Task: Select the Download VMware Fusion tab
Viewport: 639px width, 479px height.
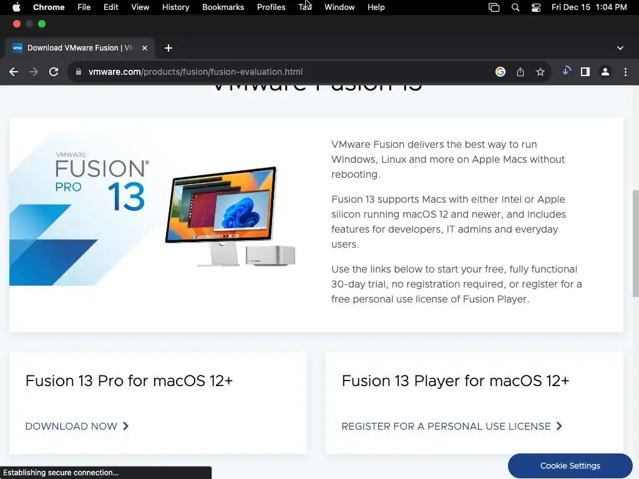Action: pyautogui.click(x=80, y=48)
